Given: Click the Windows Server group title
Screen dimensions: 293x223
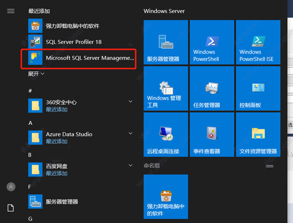Looking at the screenshot, I should pos(164,11).
